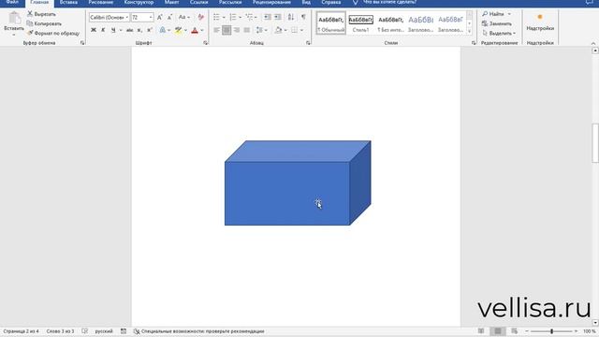The height and width of the screenshot is (337, 599).
Task: Click accessibility checker status (Специальные возможности)
Action: click(198, 331)
